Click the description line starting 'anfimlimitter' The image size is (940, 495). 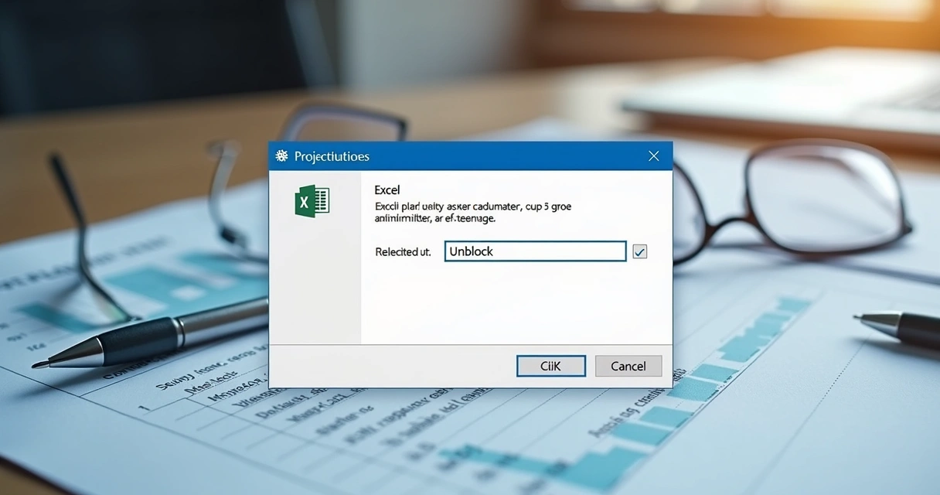coord(434,219)
